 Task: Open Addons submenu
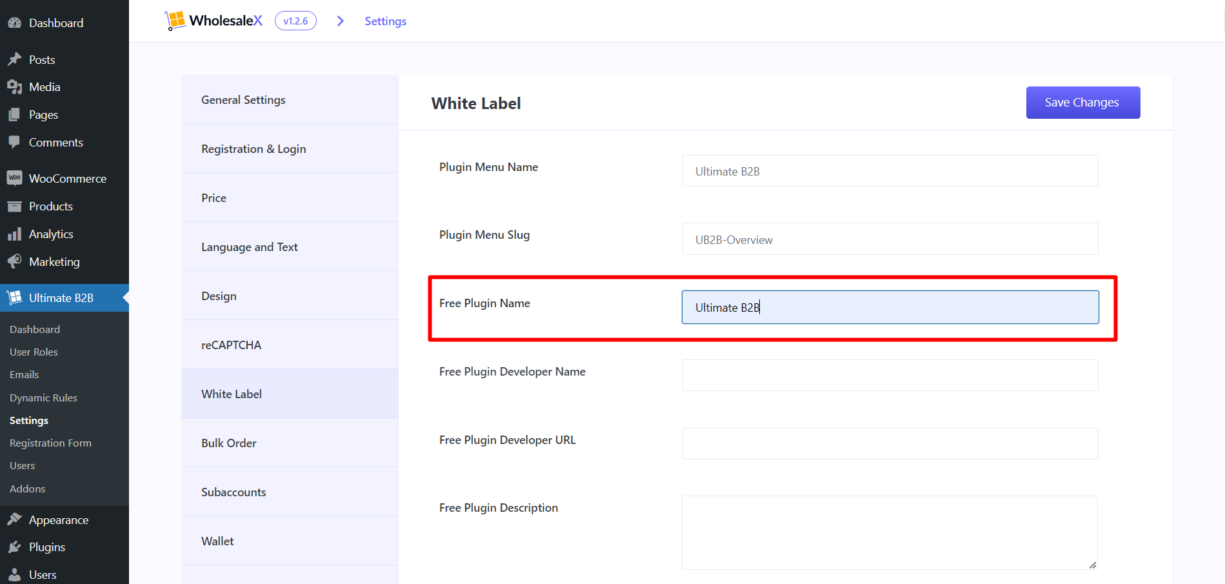click(x=27, y=488)
